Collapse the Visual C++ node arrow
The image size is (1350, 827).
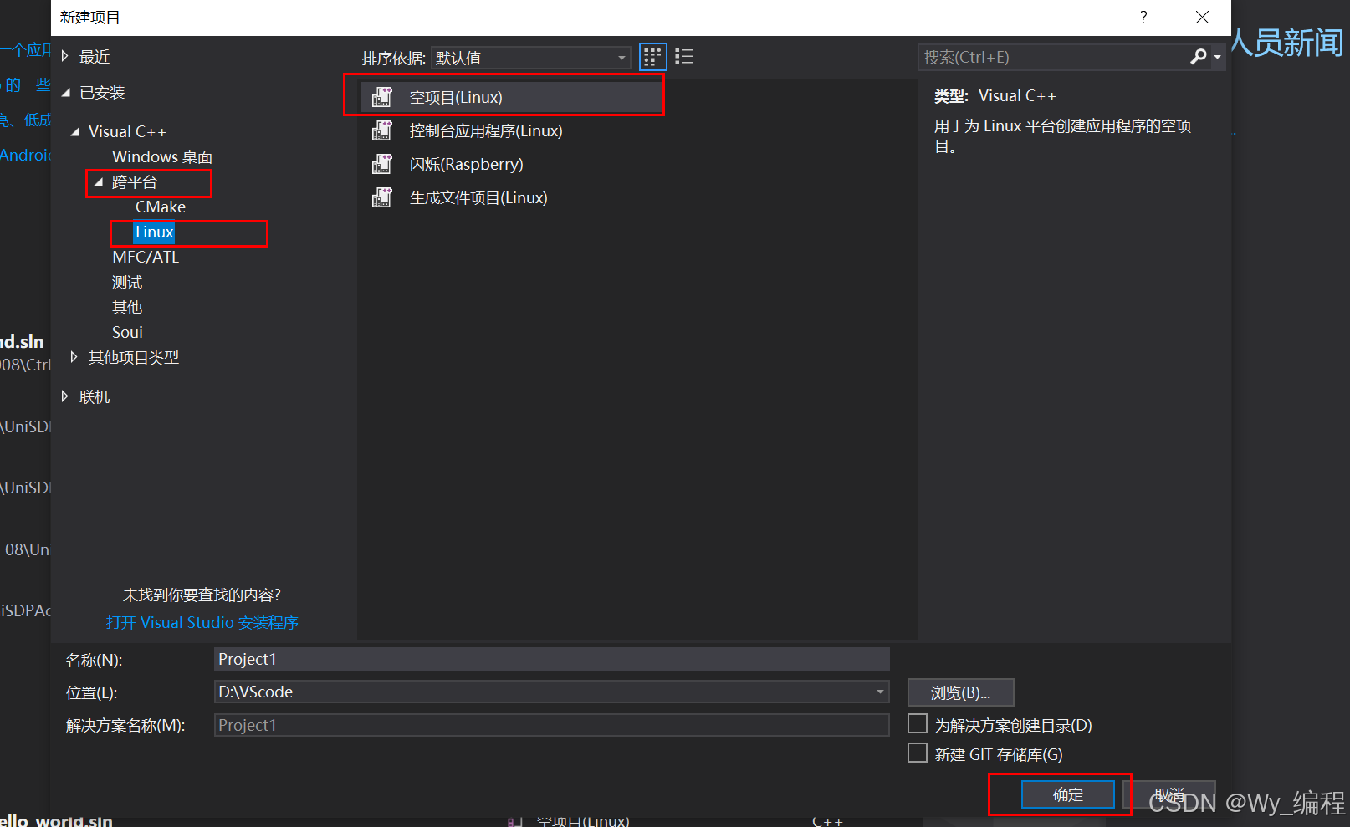[x=75, y=131]
